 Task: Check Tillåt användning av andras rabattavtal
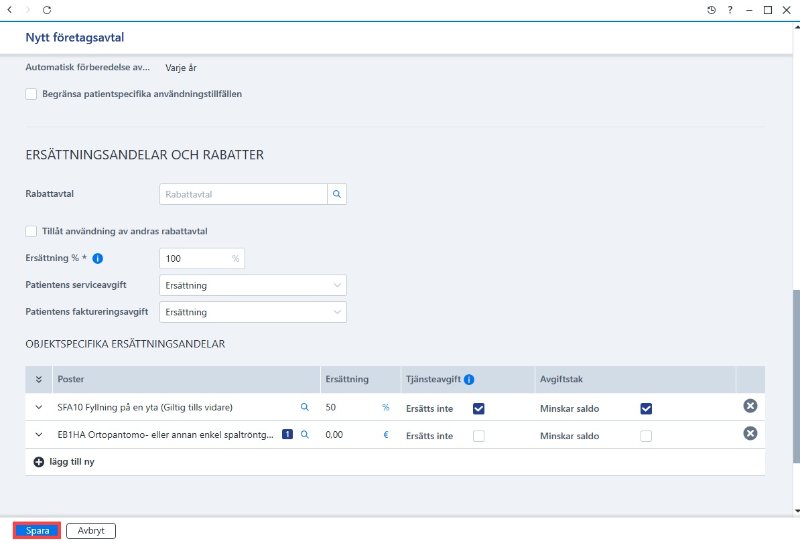[x=31, y=232]
